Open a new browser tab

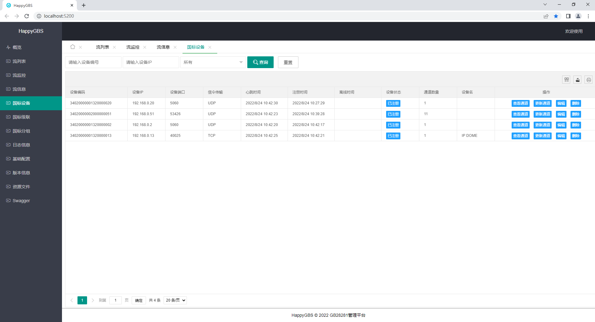click(x=84, y=5)
